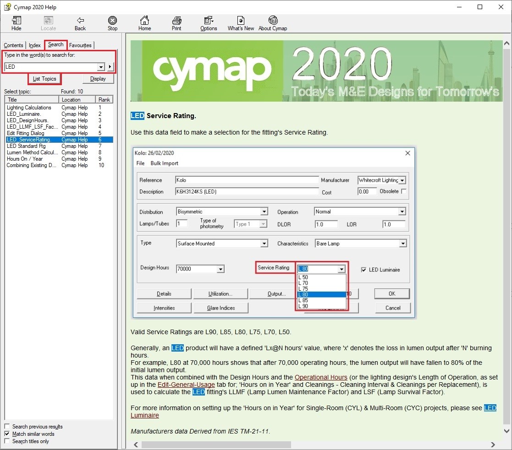Select the LED_Luminaire. topic

point(59,114)
